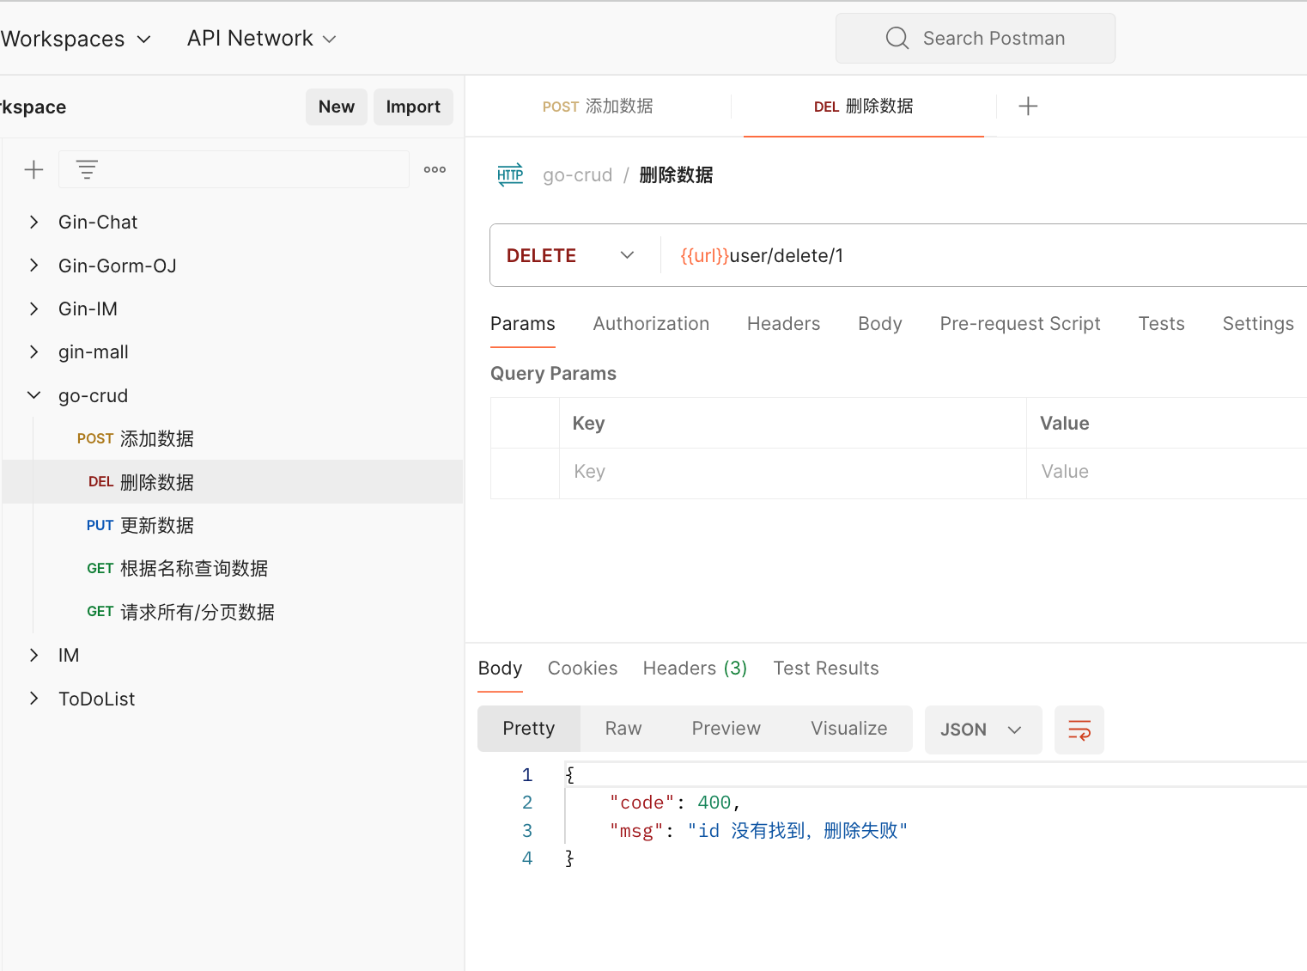Open the Settings tab

click(x=1258, y=324)
